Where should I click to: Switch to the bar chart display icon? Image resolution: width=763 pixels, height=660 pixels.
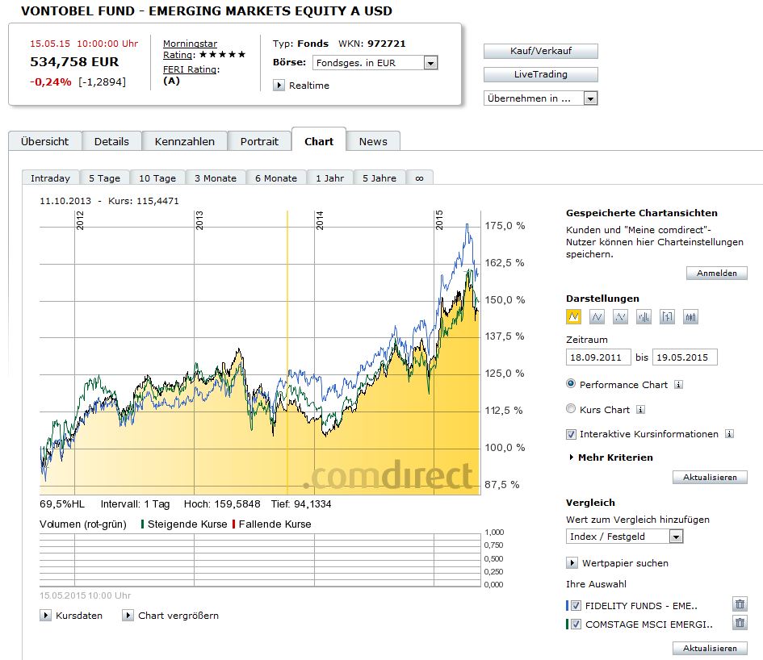point(644,317)
